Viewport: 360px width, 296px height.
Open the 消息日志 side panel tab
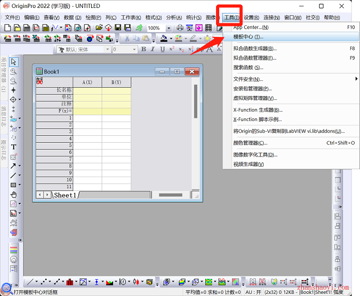(x=4, y=116)
